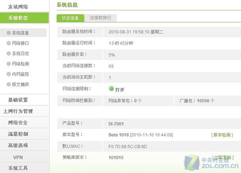The image size is (241, 173).
Task: Click the bullet icon beside 内网监控
Action: coord(9,74)
